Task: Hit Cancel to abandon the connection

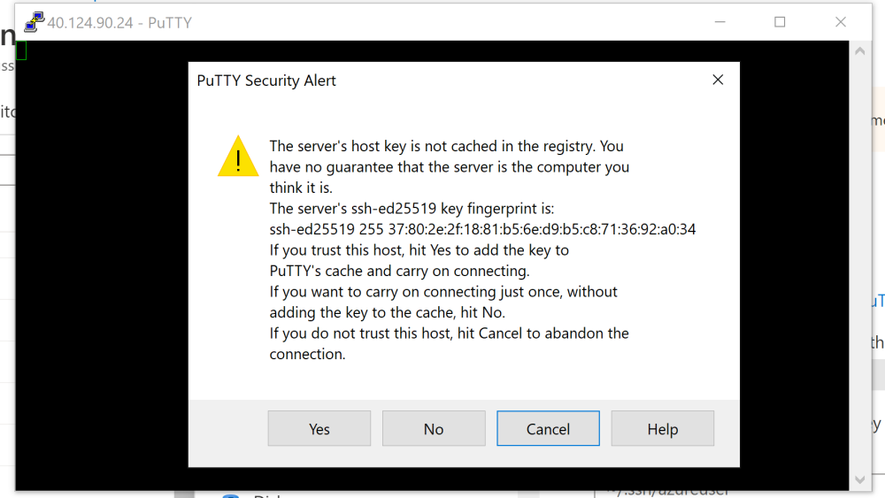Action: pyautogui.click(x=548, y=429)
